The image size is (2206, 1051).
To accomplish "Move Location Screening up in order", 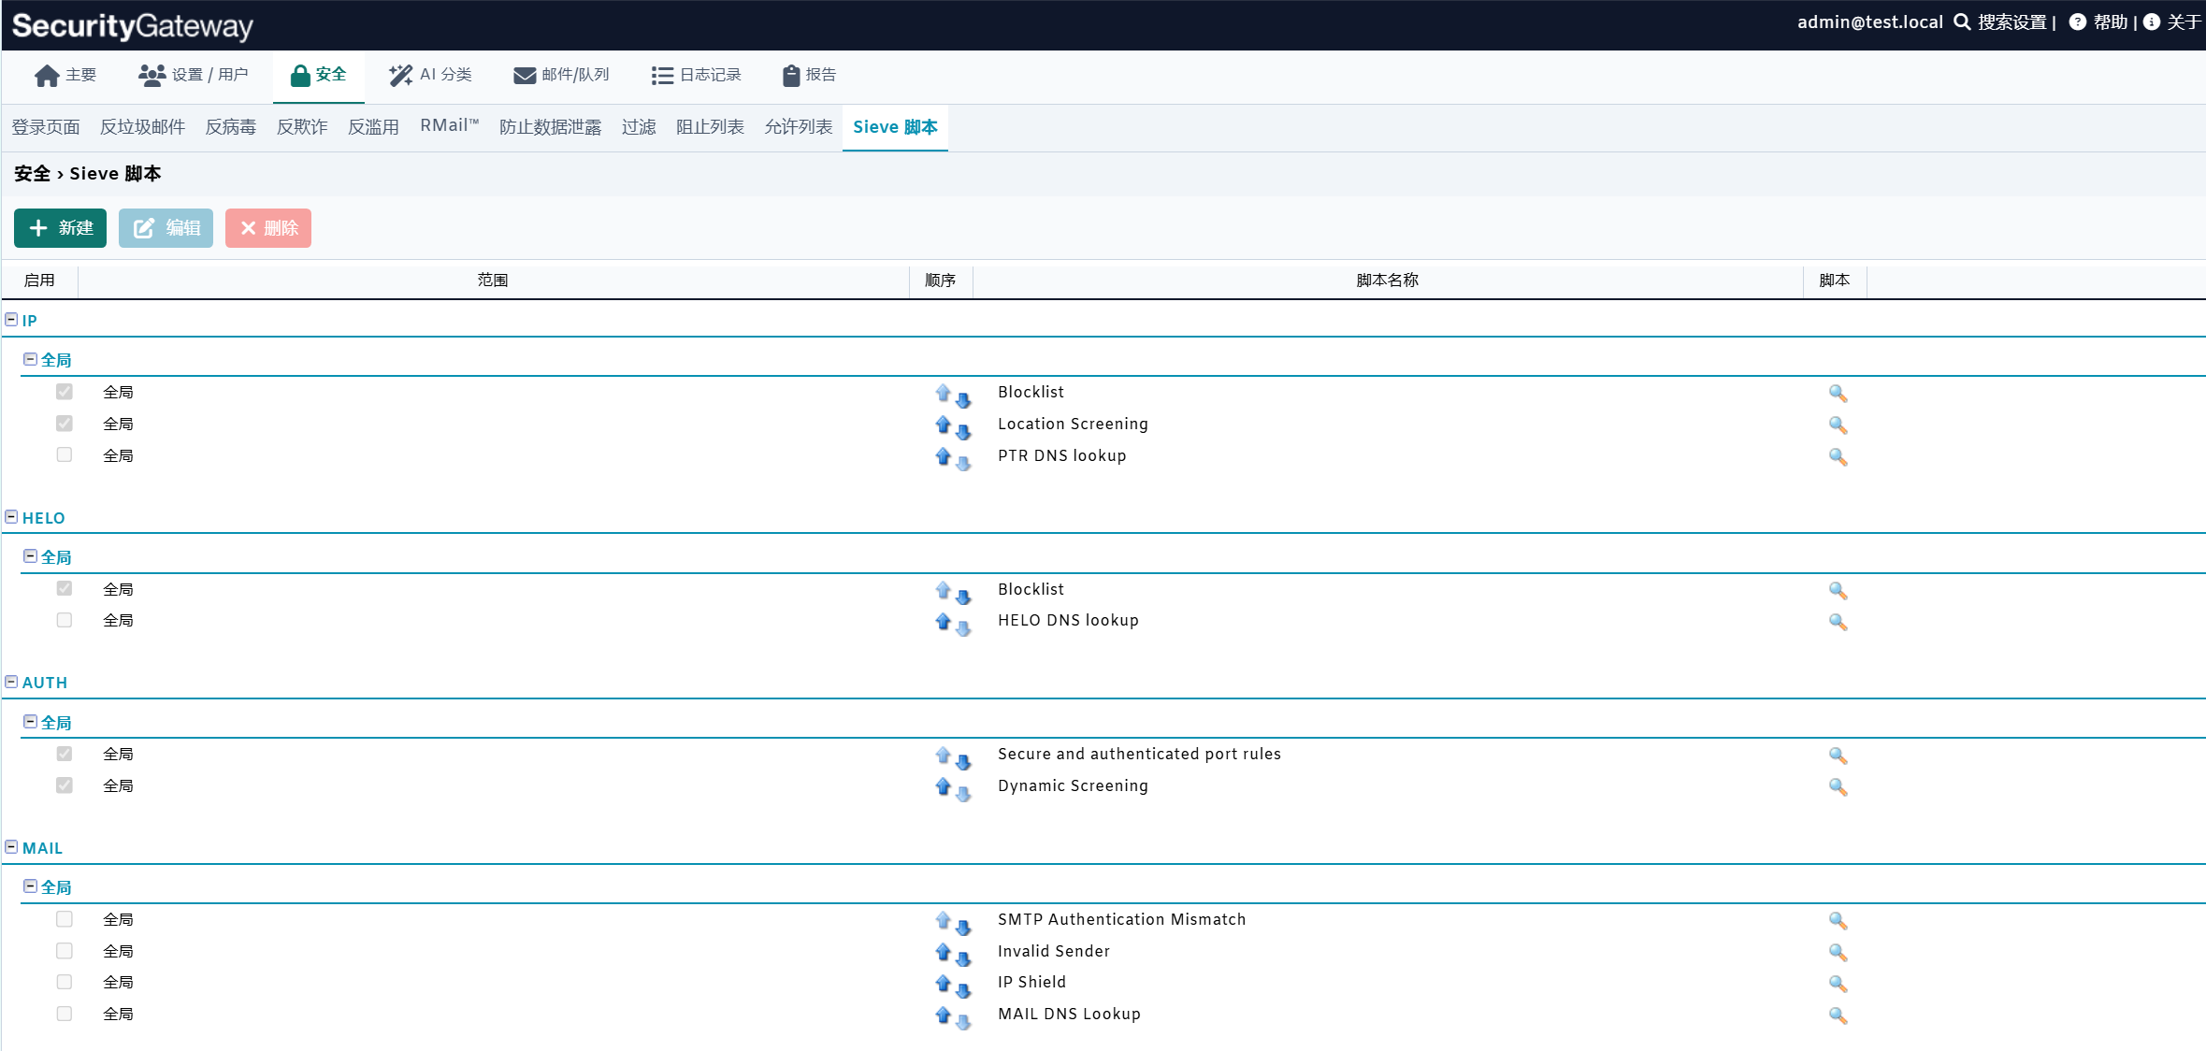I will 943,424.
